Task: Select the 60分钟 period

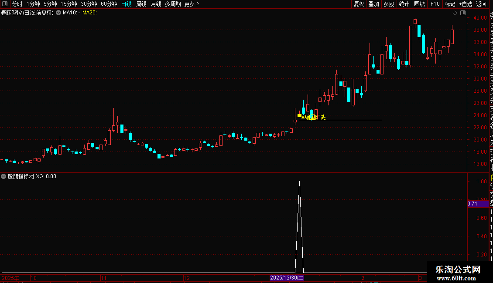Action: tap(109, 4)
